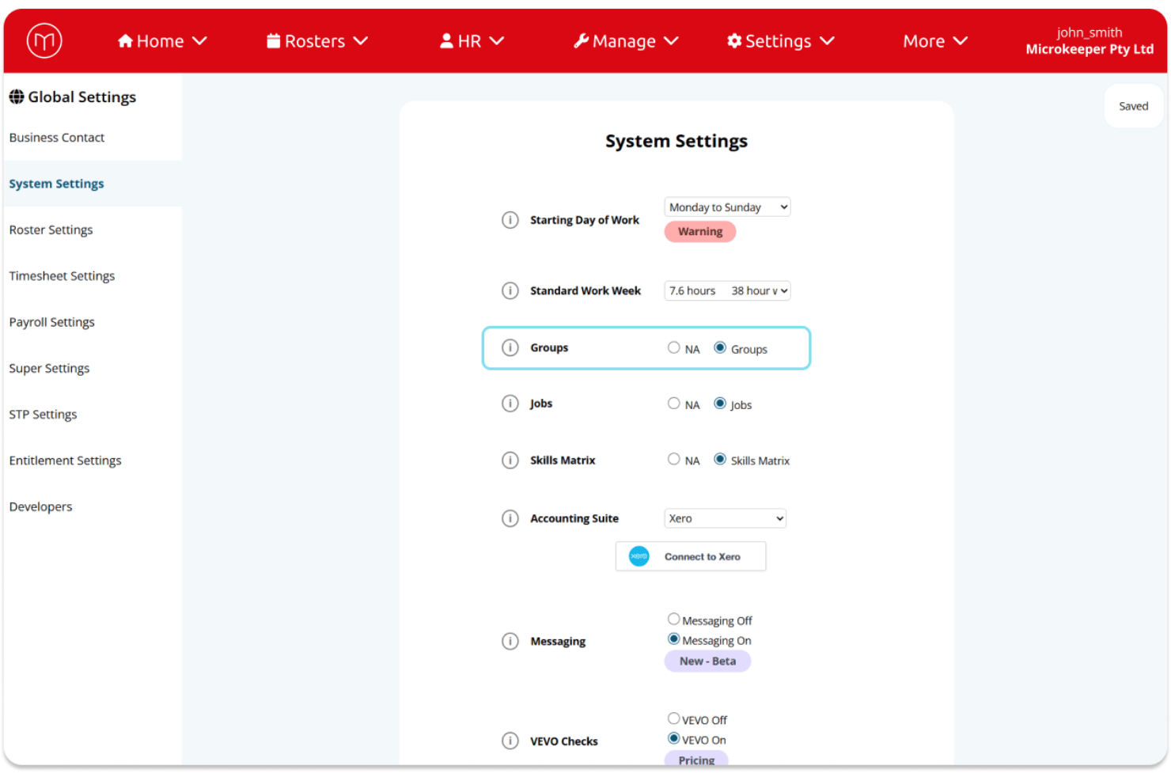1171x781 pixels.
Task: Select Jobs radio option
Action: (720, 403)
